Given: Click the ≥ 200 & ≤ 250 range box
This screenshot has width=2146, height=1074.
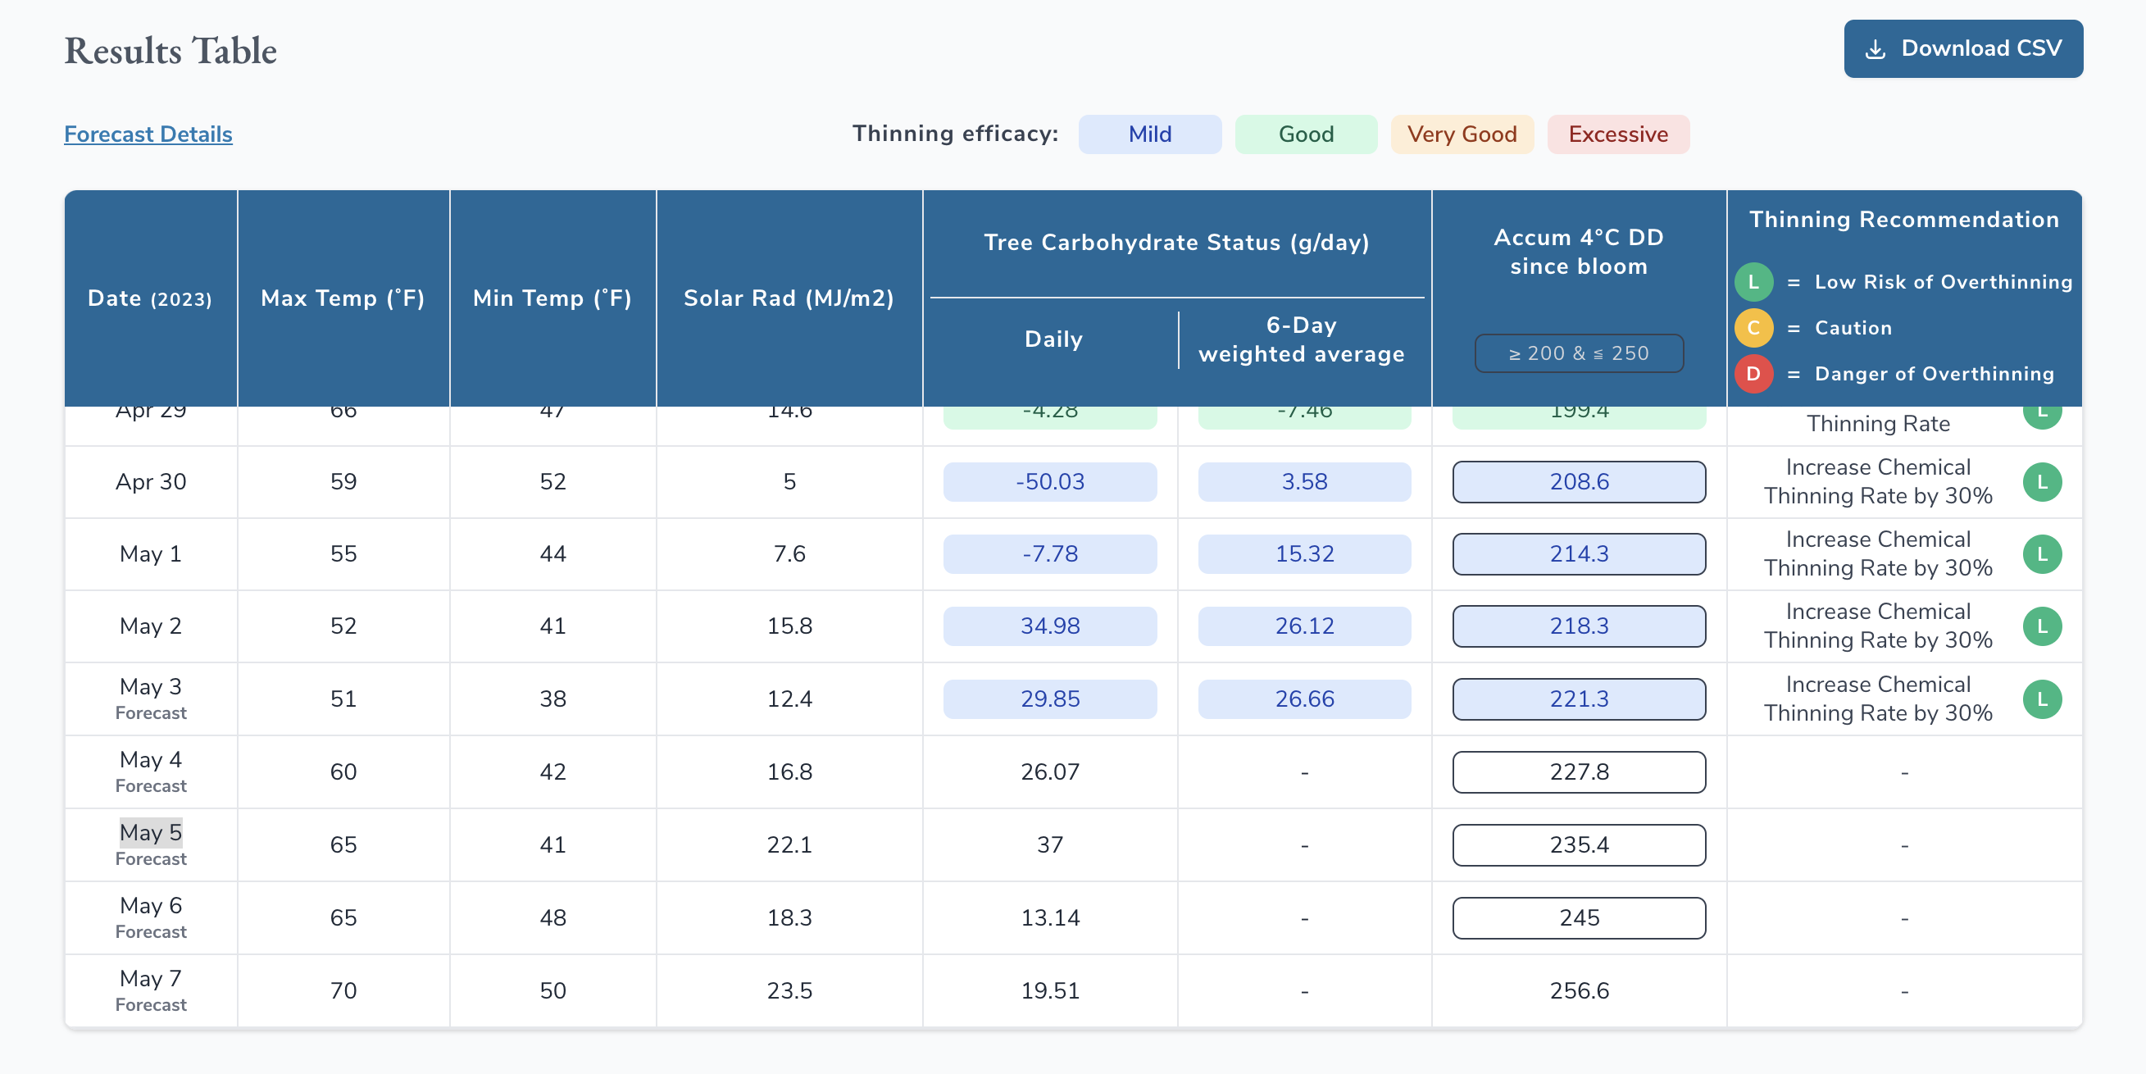Looking at the screenshot, I should pyautogui.click(x=1578, y=353).
